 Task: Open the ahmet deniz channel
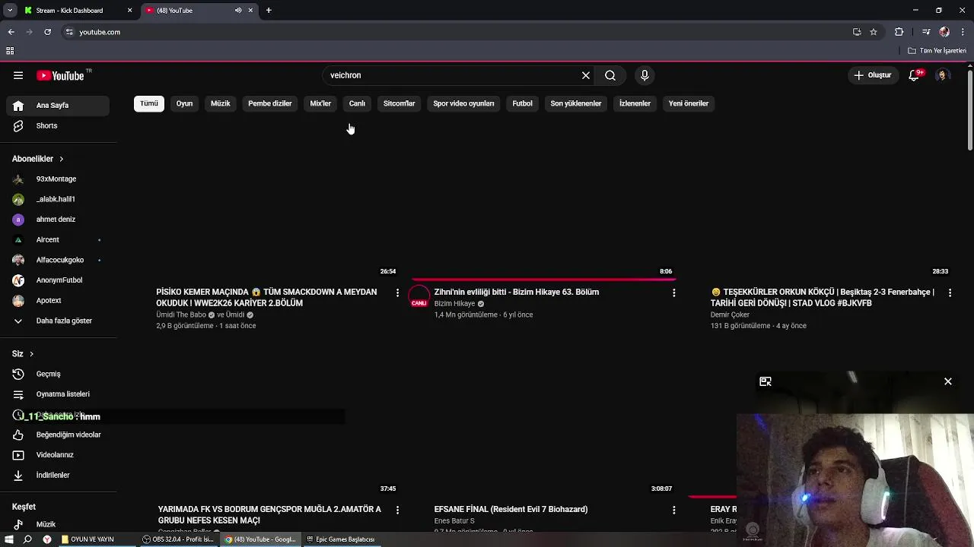point(58,220)
